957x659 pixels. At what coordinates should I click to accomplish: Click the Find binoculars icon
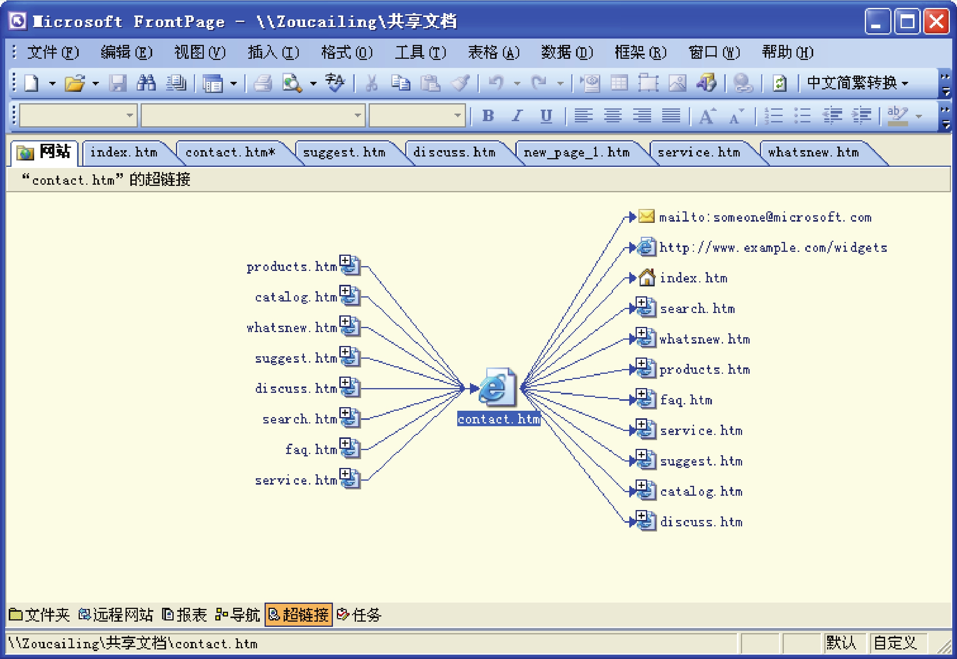(x=147, y=83)
